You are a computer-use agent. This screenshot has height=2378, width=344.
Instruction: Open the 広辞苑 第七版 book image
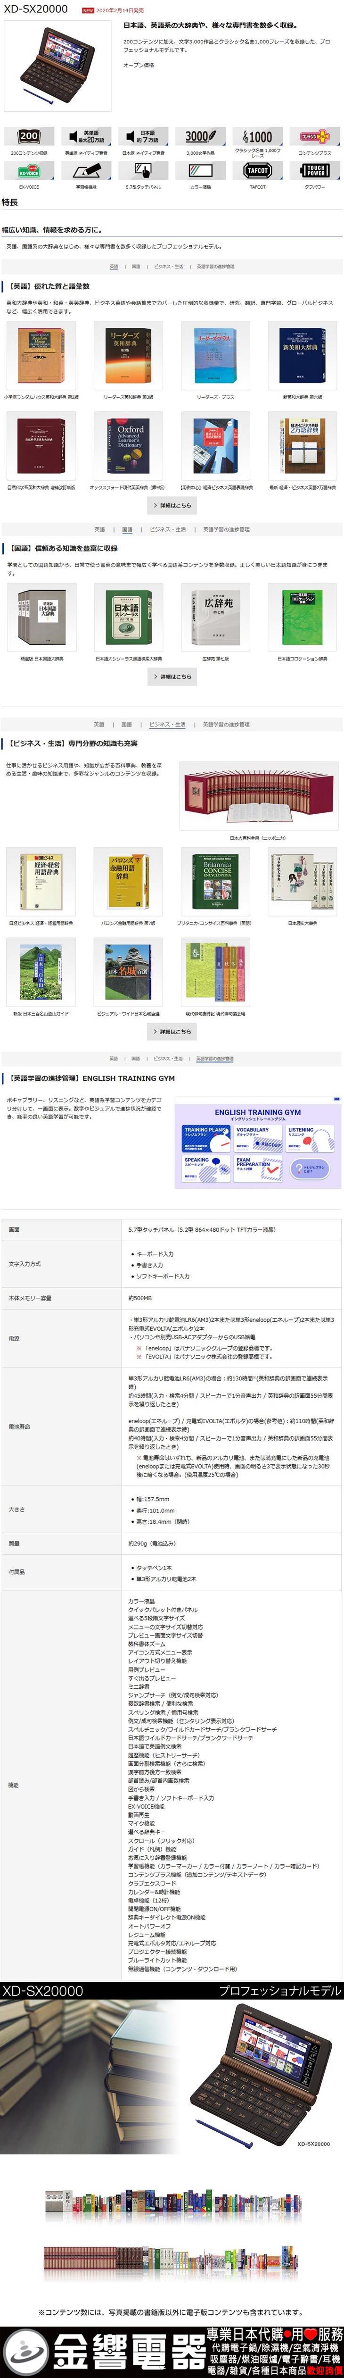click(216, 617)
